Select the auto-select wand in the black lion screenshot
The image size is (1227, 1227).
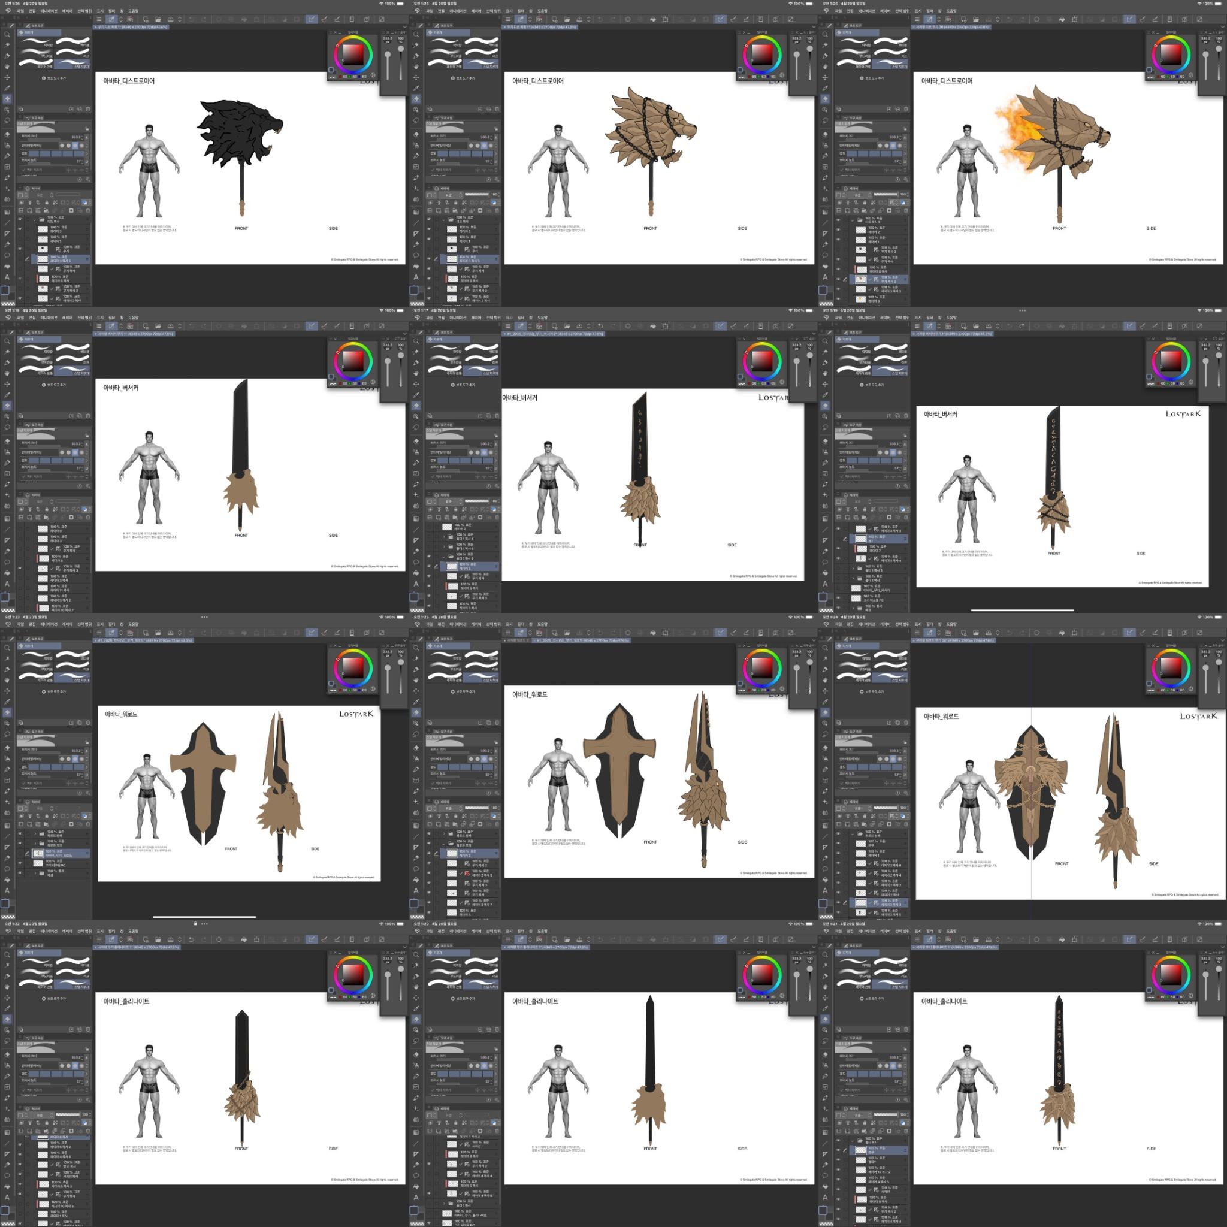pos(7,45)
